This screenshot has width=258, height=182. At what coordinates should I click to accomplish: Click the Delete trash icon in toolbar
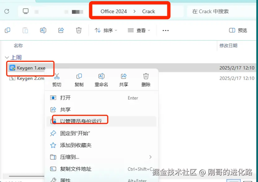(79, 30)
